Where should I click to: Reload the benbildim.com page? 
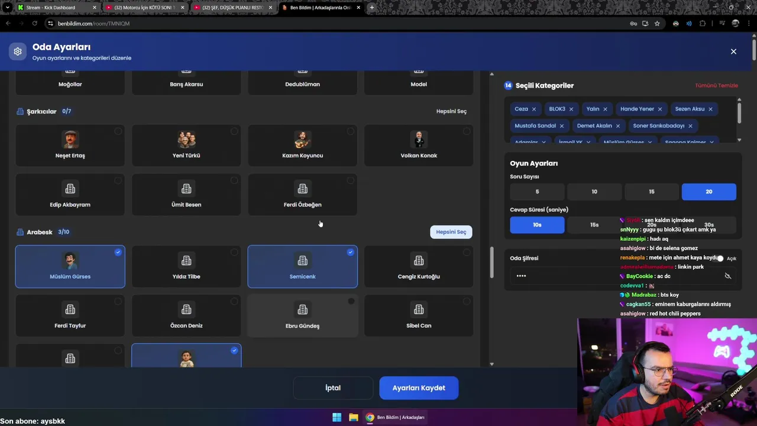(x=34, y=23)
